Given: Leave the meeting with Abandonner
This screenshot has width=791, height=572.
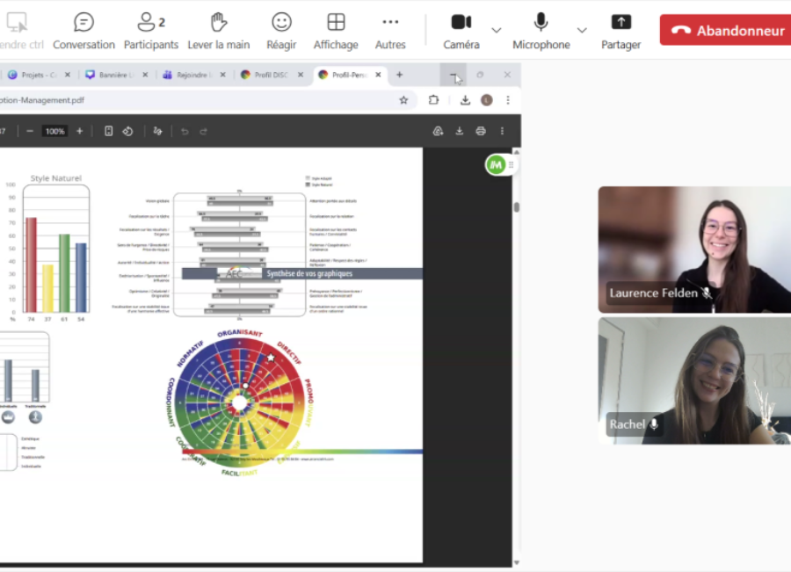Looking at the screenshot, I should (727, 31).
